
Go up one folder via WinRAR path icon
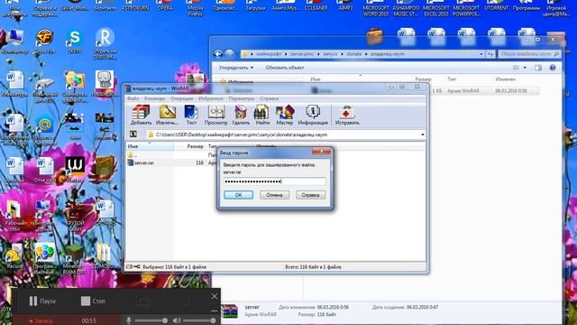[x=133, y=135]
